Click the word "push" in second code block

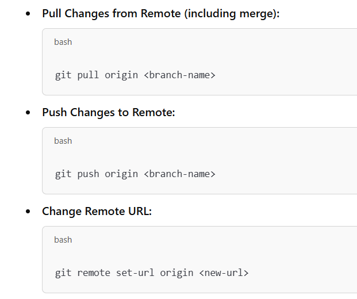point(88,174)
